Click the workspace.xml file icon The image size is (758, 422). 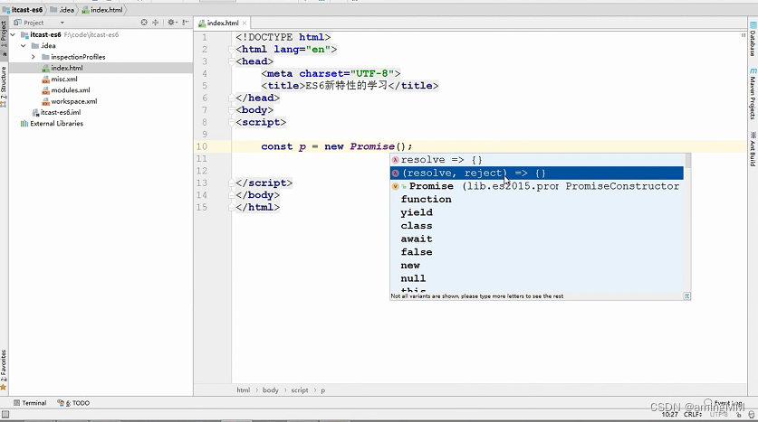coord(45,101)
